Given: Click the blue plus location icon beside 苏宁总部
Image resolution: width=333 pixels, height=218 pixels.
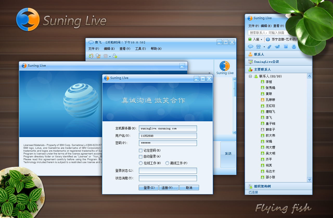Looking at the screenshot, I should pyautogui.click(x=268, y=39).
